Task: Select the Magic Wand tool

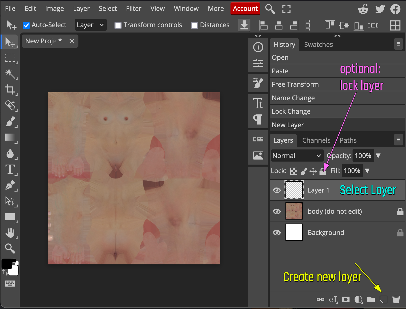Action: click(x=10, y=74)
